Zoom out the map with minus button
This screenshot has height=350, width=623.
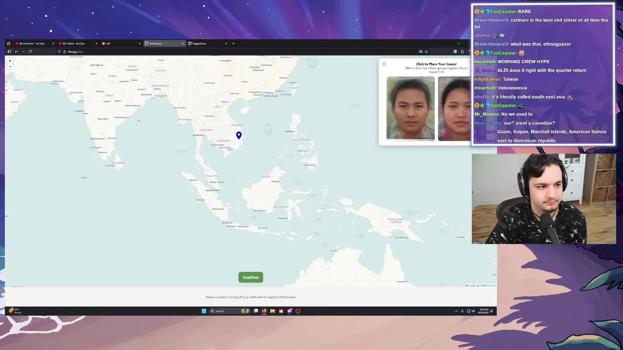[x=10, y=66]
